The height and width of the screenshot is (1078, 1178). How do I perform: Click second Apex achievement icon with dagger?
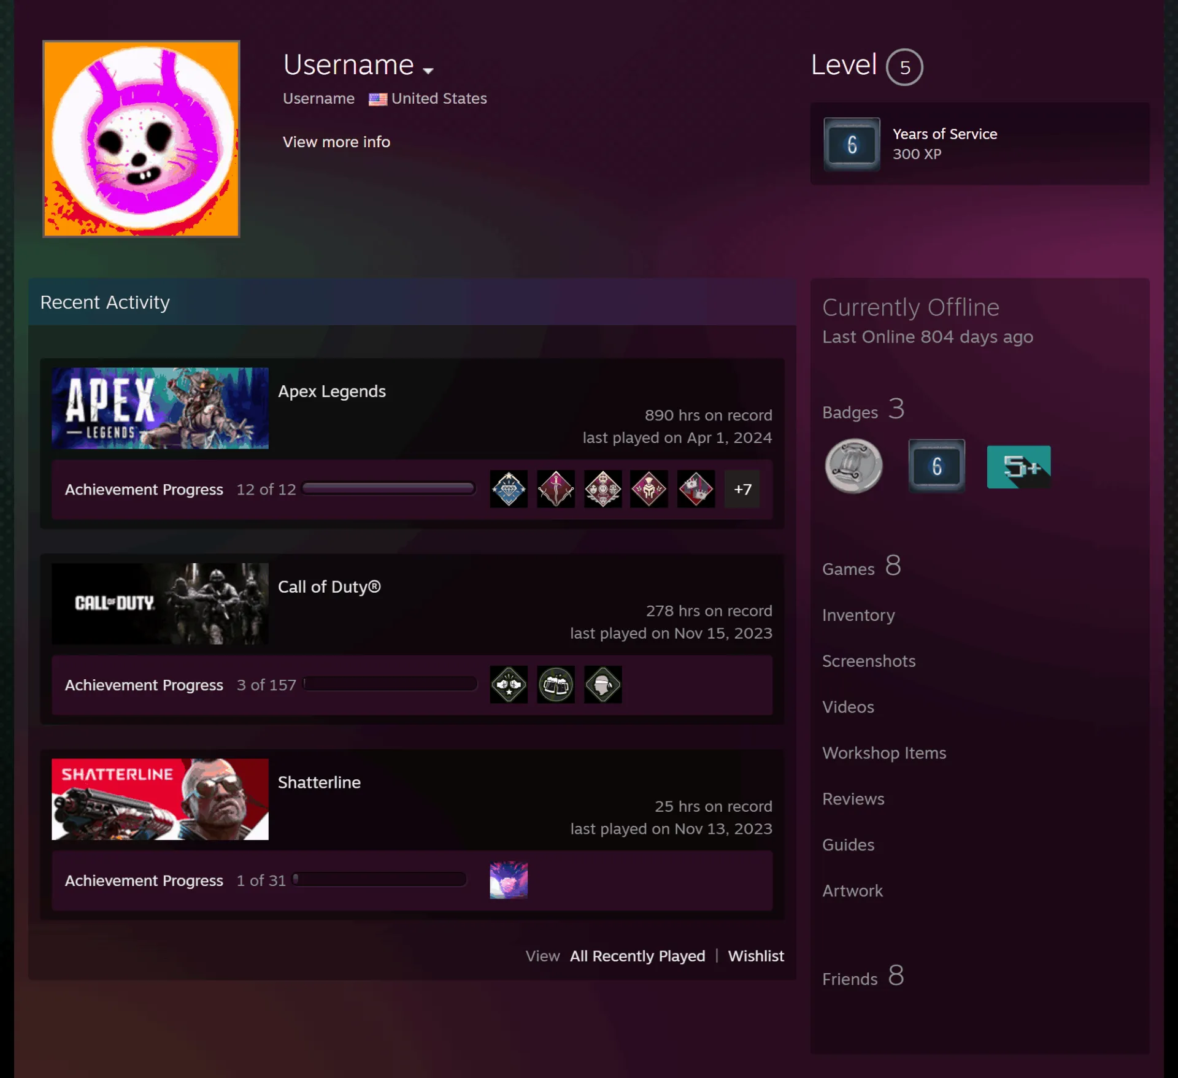tap(556, 489)
